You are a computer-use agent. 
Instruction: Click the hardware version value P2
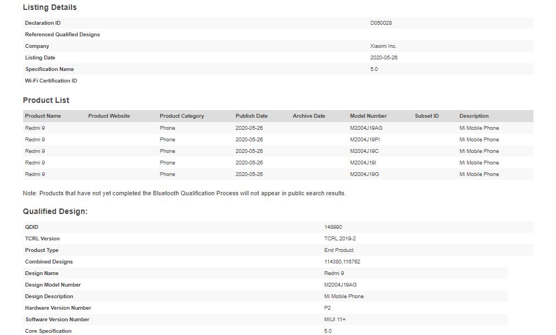tap(328, 308)
